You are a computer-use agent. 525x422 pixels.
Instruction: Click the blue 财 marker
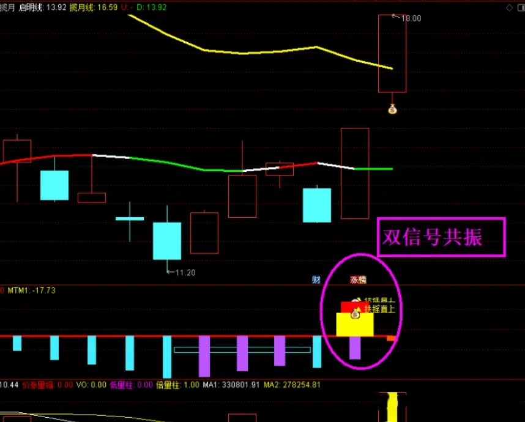[316, 280]
